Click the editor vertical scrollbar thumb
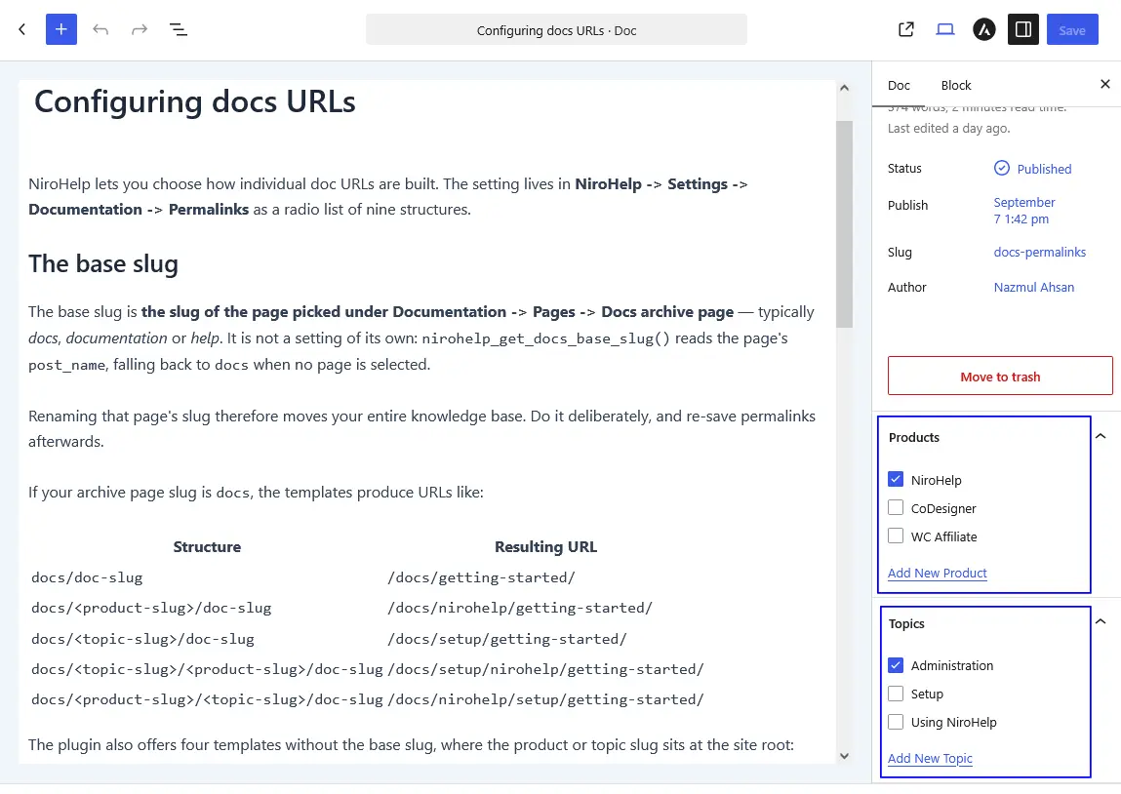The height and width of the screenshot is (794, 1121). [x=844, y=223]
